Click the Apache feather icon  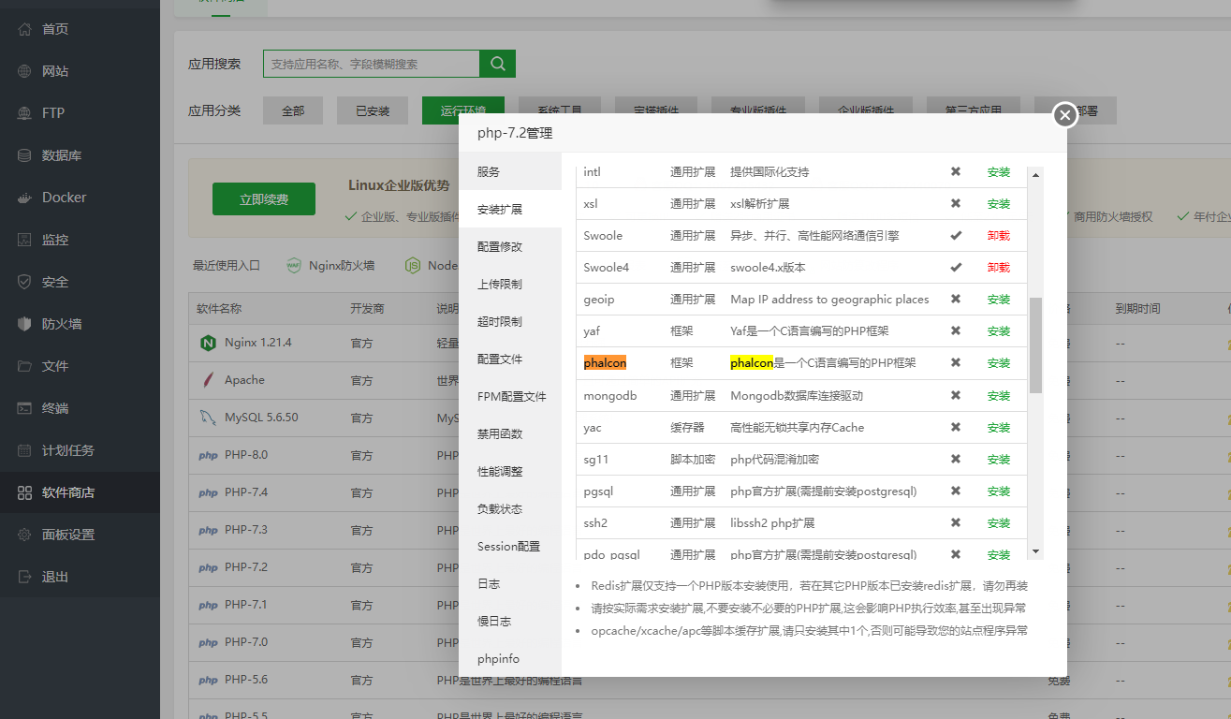pos(208,380)
